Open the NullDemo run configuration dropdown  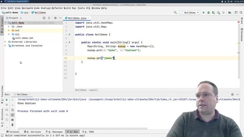point(189,13)
